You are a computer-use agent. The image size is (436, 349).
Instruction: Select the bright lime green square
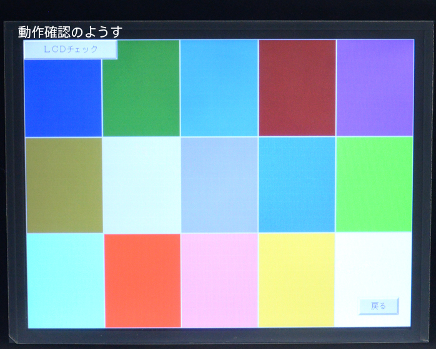coord(374,185)
